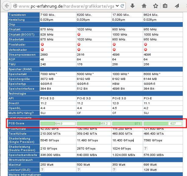Click unknown icon in Double Precision row
Image resolution: width=187 pixels, height=176 pixels.
click(x=146, y=148)
